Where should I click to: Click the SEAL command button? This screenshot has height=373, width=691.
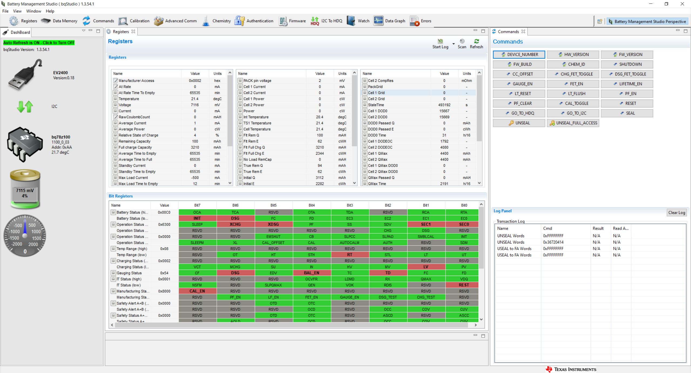[x=627, y=113]
